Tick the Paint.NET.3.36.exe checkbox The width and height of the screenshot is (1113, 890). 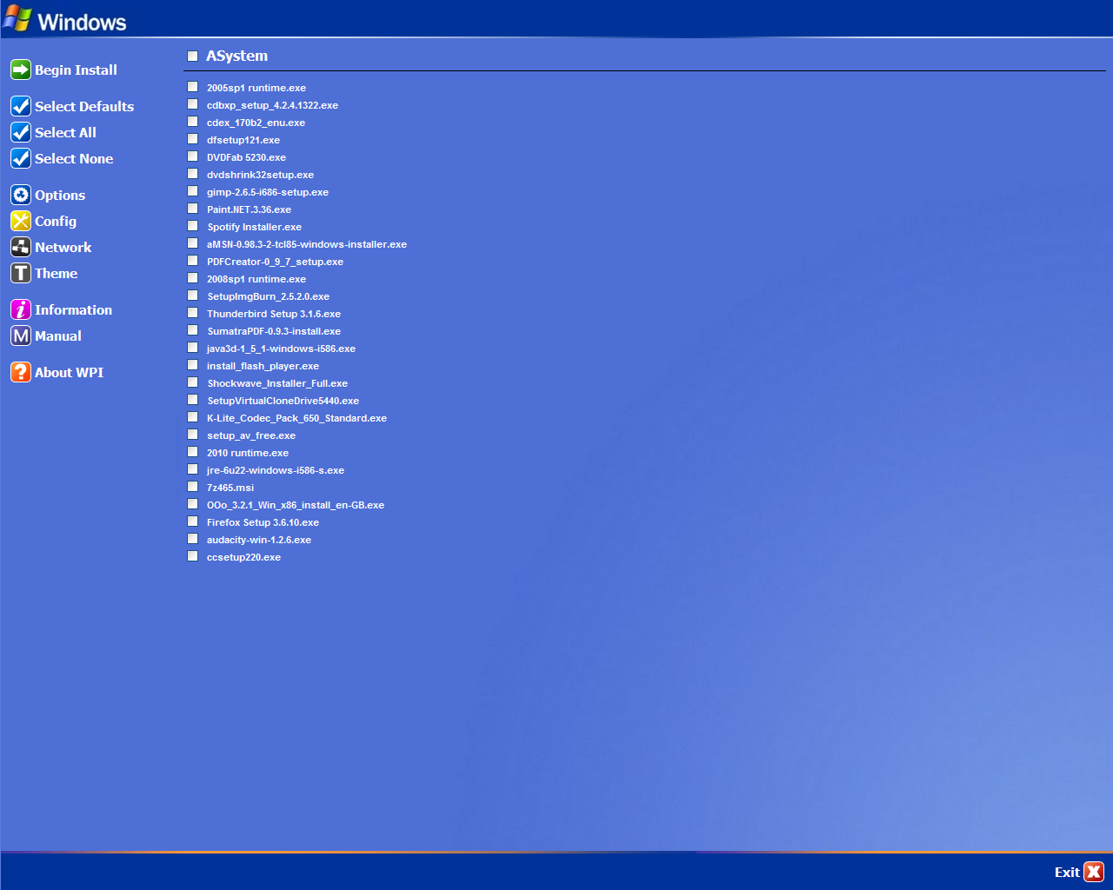coord(193,209)
